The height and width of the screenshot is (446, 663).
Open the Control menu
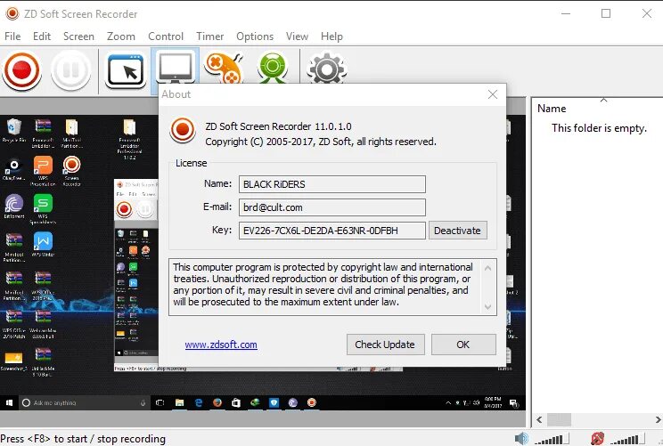[166, 36]
